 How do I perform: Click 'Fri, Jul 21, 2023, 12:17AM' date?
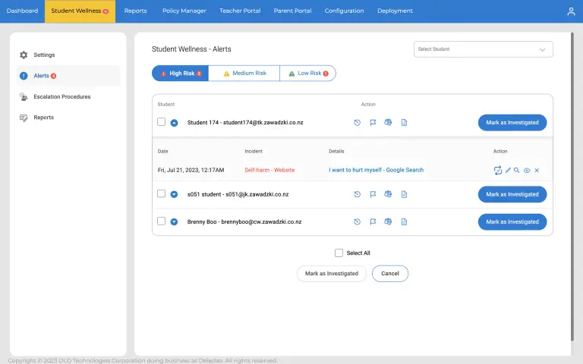coord(191,170)
